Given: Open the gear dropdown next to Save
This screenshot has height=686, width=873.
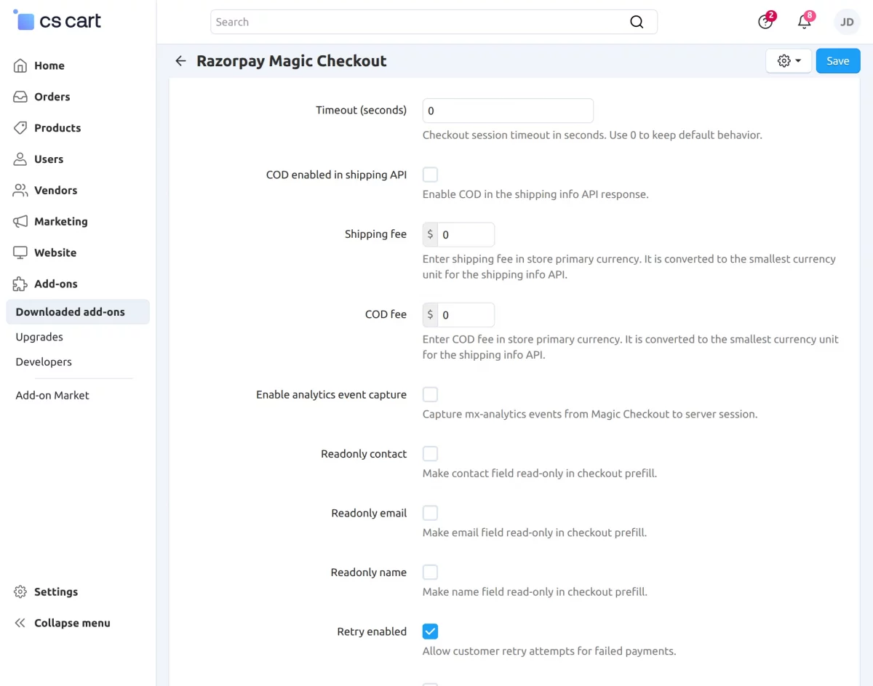Looking at the screenshot, I should [789, 61].
